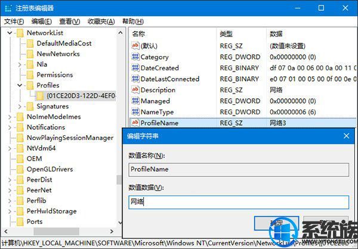358x249 pixels.
Task: Select the Ports folder icon
Action: click(x=20, y=222)
